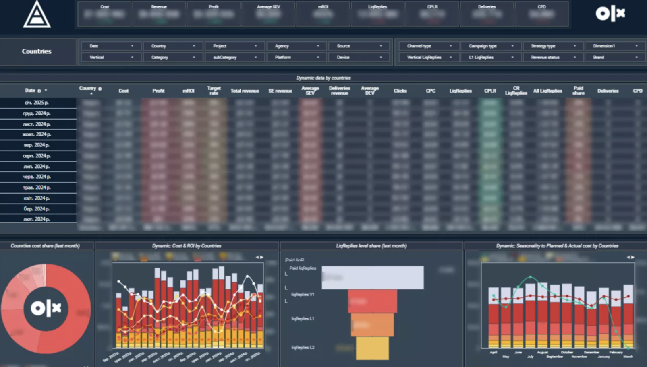Expand the Date column header dropdown arrow

46,91
